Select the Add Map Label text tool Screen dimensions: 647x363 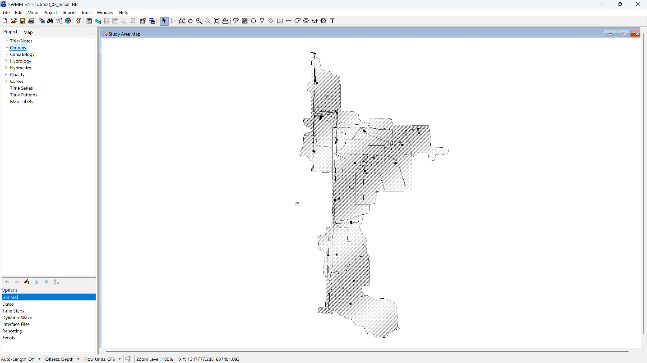332,21
